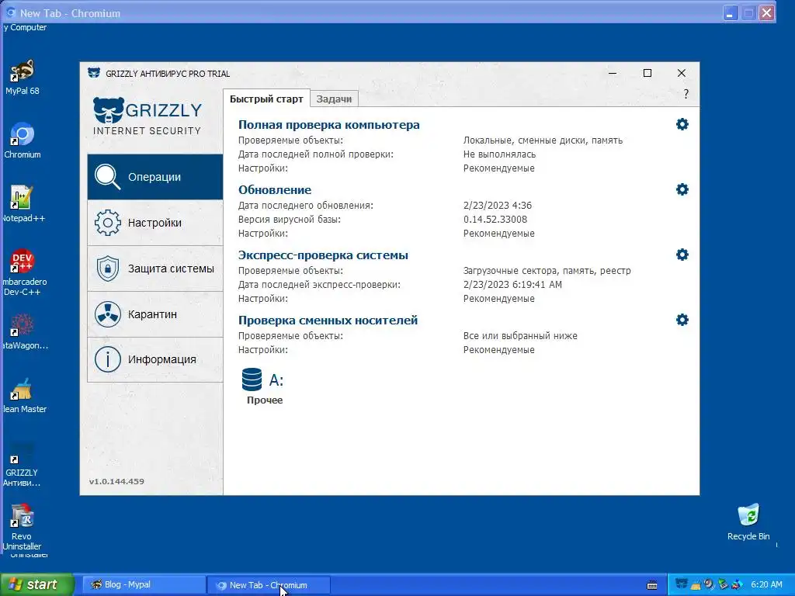Click the webcam-like tray icon
795x596 pixels.
710,584
